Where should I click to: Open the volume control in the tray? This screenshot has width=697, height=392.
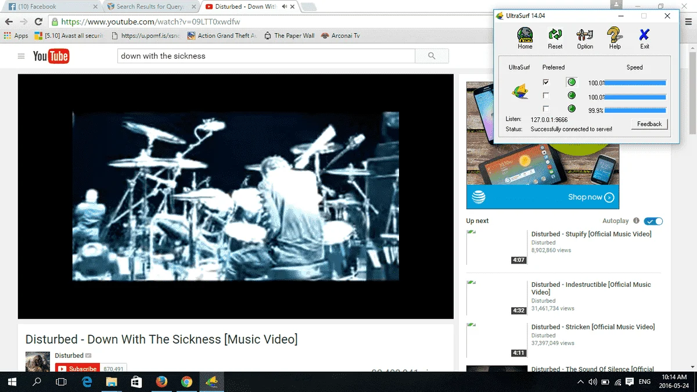(593, 382)
